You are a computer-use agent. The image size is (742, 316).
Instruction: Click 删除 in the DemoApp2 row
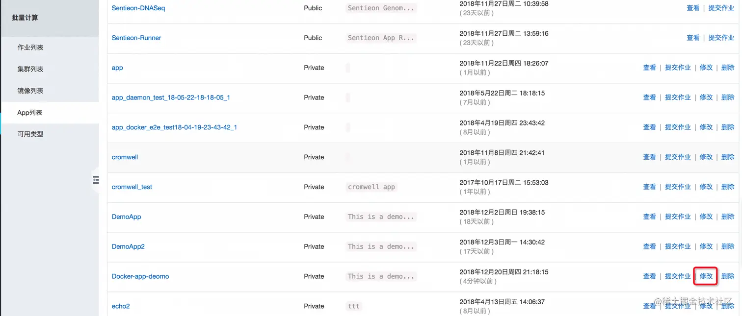point(728,246)
